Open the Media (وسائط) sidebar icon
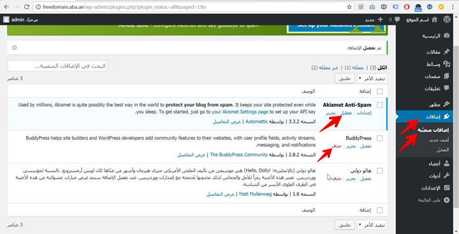This screenshot has width=459, height=234. pyautogui.click(x=446, y=64)
